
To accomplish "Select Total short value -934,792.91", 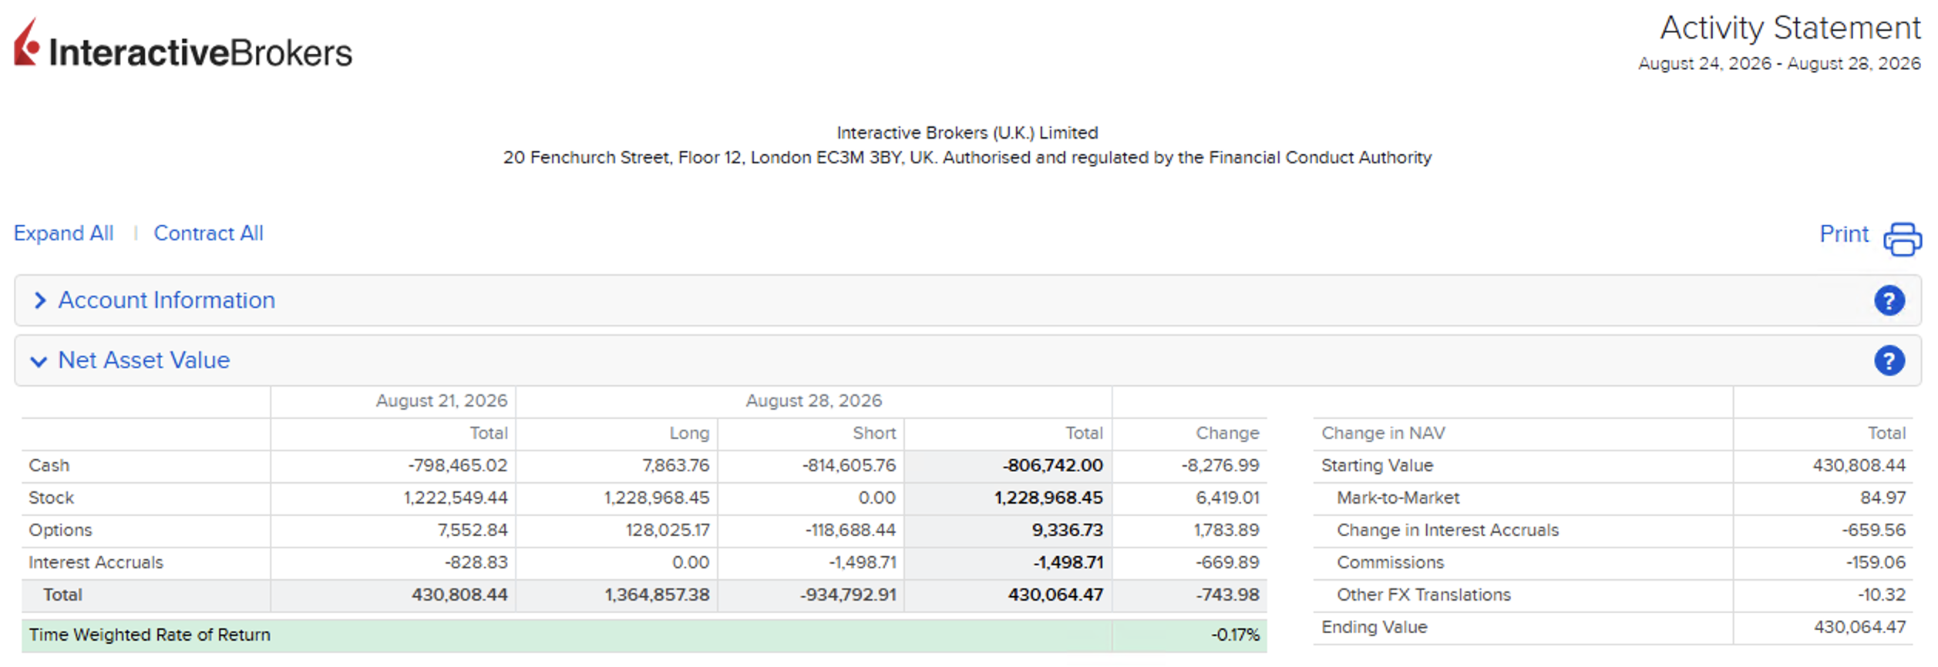I will pos(848,595).
